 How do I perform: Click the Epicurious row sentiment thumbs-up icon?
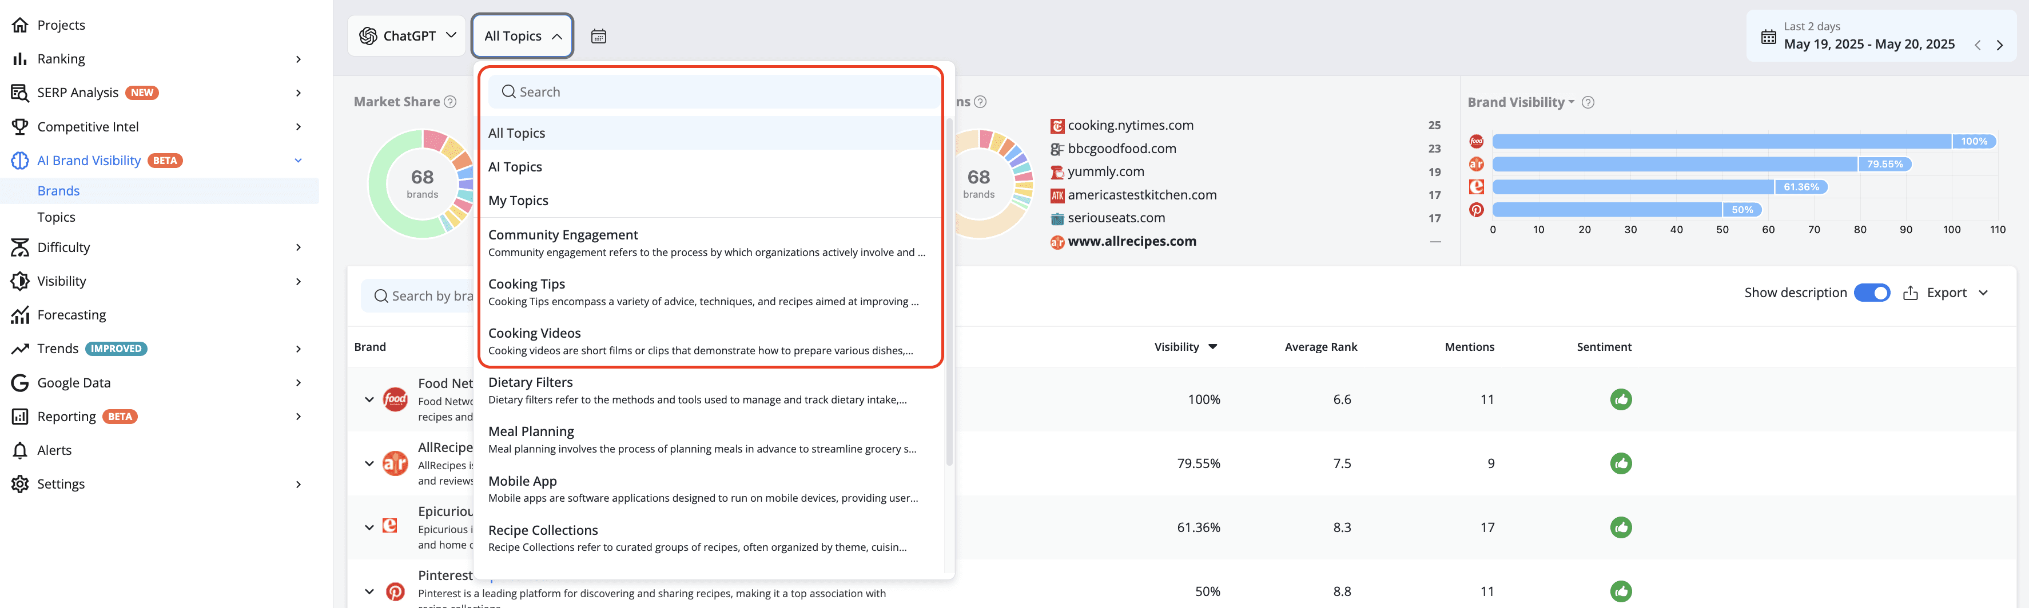[x=1620, y=527]
